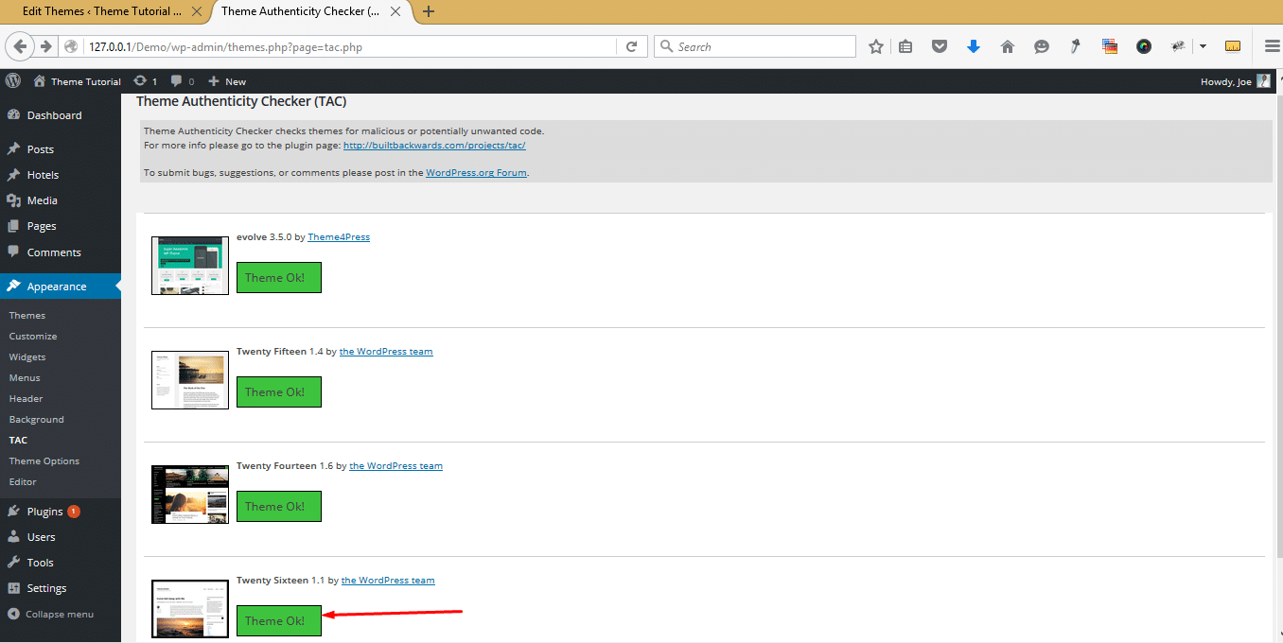Open Twenty Fifteen's WordPress team link

click(386, 352)
